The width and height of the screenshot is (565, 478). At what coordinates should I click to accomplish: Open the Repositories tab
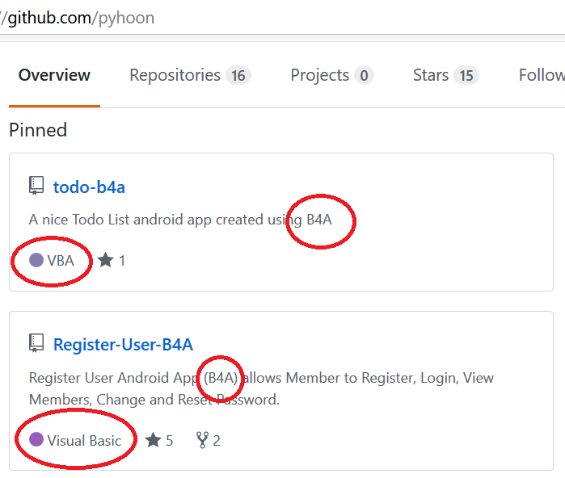(175, 75)
